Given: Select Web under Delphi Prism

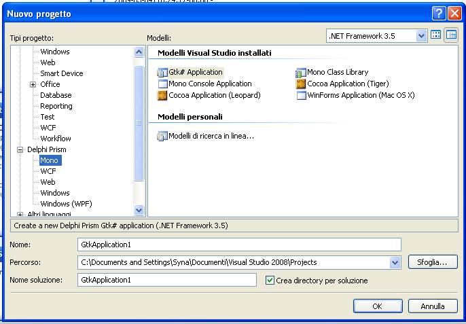Looking at the screenshot, I should [x=48, y=182].
